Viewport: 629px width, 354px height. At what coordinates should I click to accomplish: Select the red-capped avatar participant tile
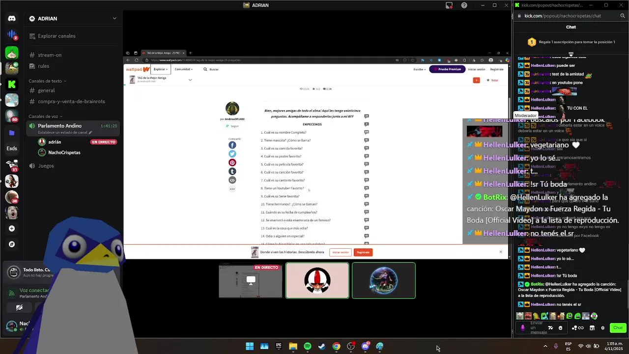coord(317,280)
